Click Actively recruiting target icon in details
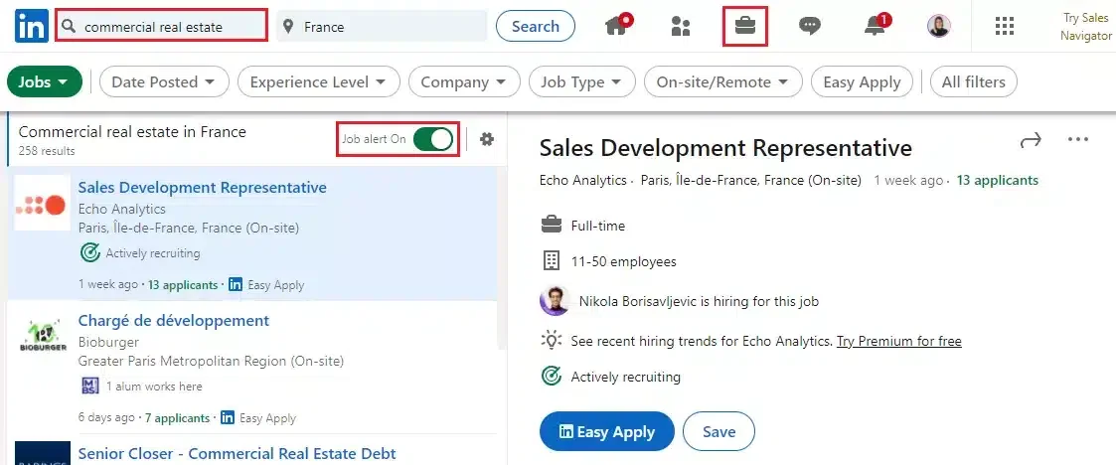The height and width of the screenshot is (465, 1116). point(551,376)
